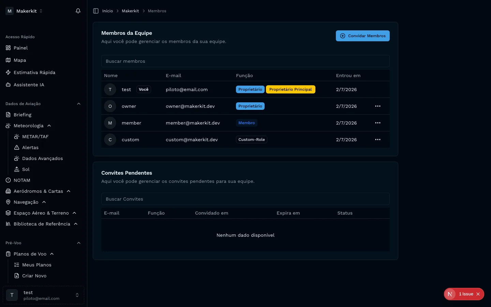Viewport: 491px width, 307px height.
Task: Click the Buscar Convites search field
Action: 245,199
